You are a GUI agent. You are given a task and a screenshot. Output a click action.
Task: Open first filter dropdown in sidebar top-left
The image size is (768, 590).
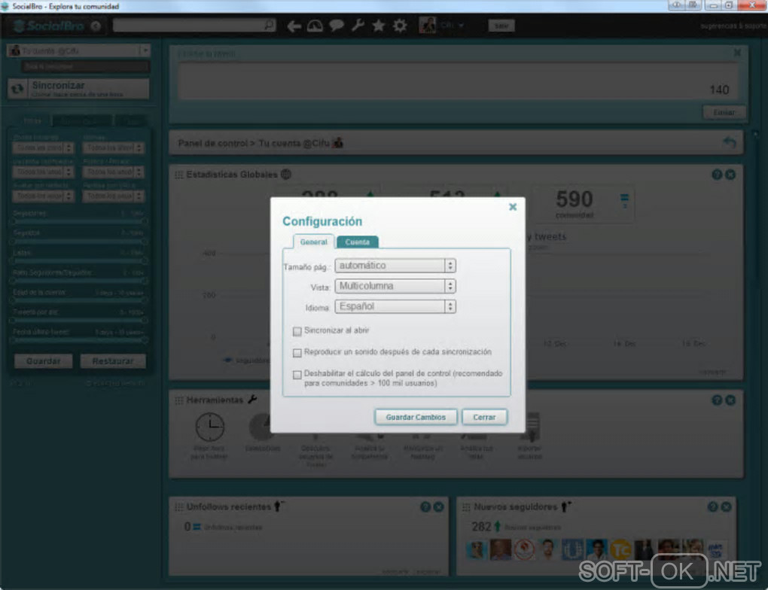click(43, 147)
